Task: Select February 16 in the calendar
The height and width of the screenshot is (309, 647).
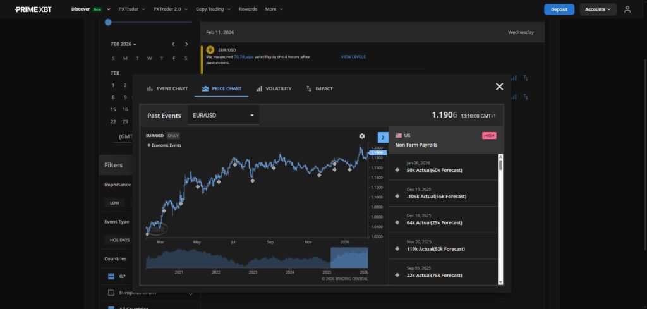Action: point(125,110)
